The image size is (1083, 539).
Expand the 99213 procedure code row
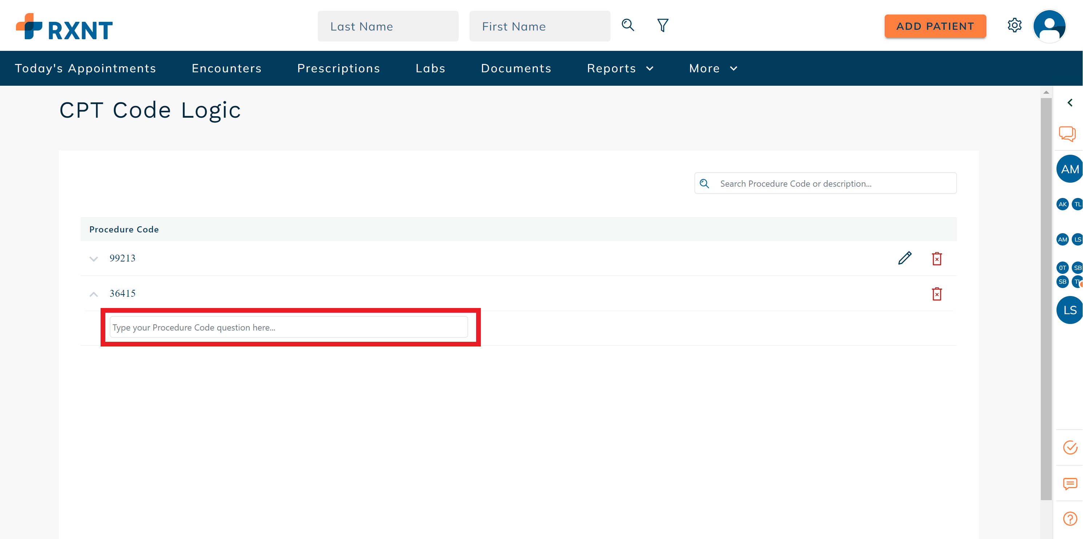[x=94, y=259]
